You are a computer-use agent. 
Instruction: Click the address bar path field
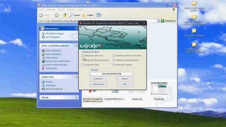click(x=103, y=21)
